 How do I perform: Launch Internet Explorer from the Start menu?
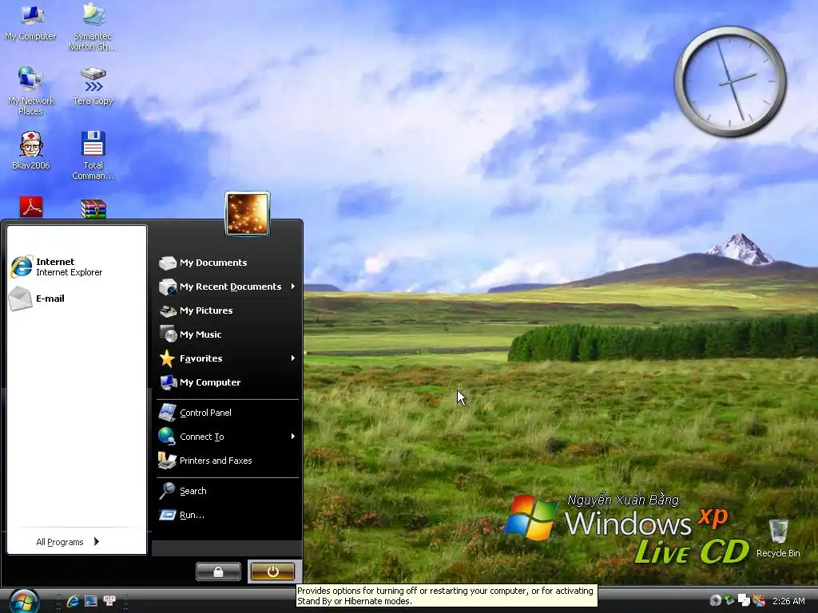[x=77, y=267]
